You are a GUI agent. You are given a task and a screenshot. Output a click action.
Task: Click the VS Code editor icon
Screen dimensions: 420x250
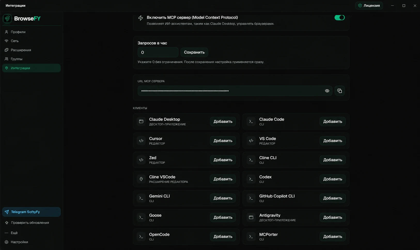[251, 141]
